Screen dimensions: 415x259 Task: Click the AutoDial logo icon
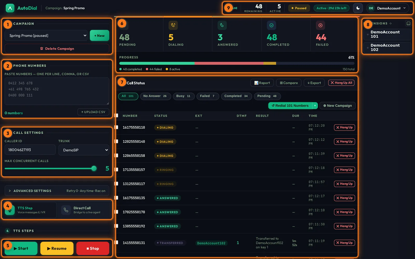(10, 8)
